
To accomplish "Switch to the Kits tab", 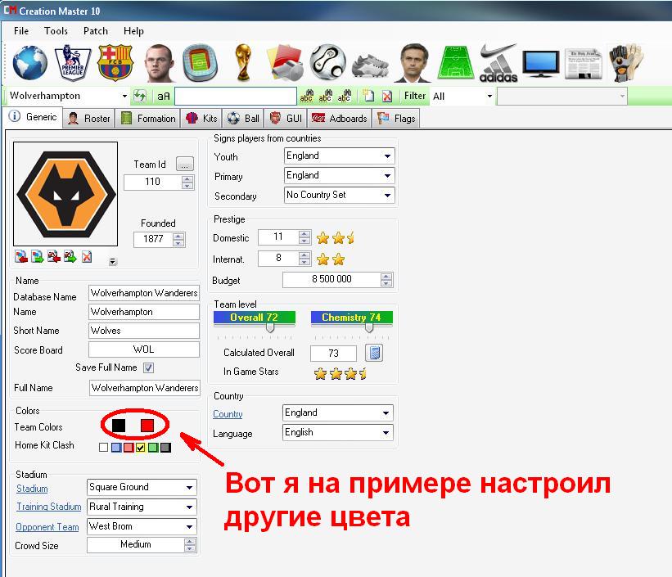I will point(201,119).
